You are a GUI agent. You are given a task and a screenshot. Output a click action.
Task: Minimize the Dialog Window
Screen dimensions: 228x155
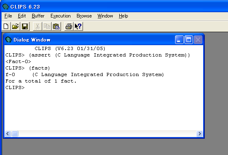pyautogui.click(x=179, y=39)
